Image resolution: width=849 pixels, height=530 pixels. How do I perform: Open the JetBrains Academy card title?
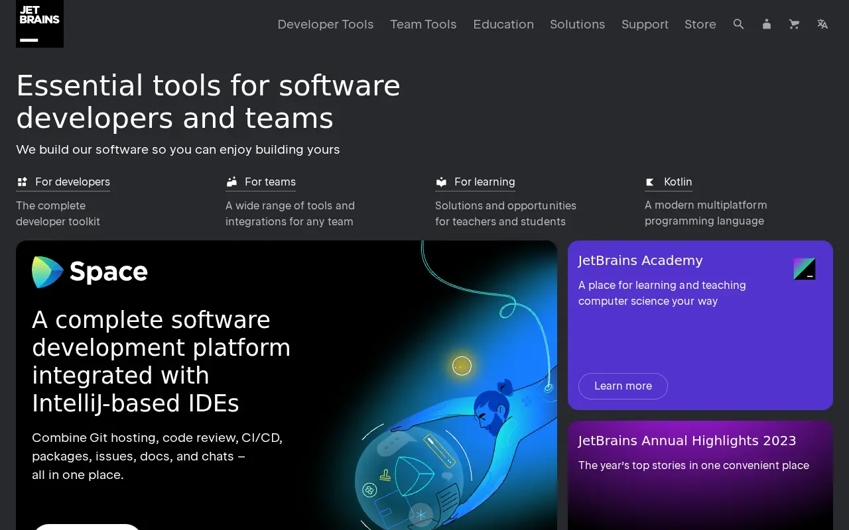[x=640, y=260]
